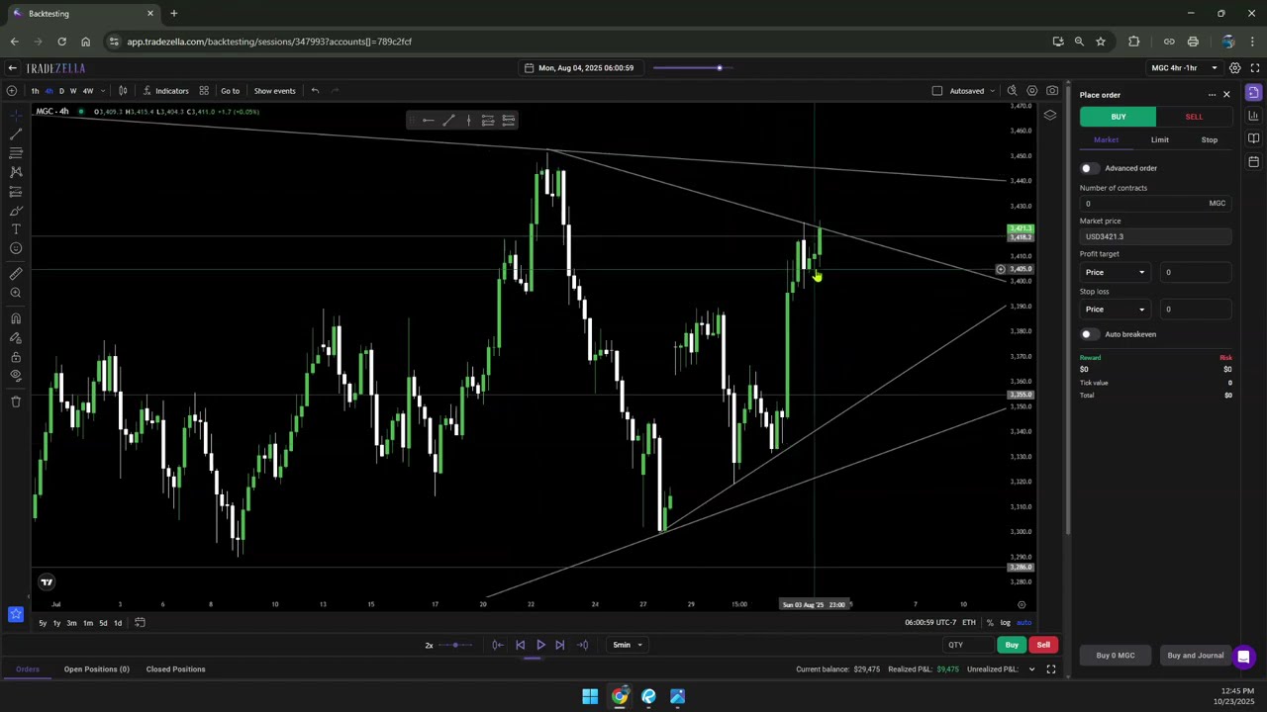Viewport: 1267px width, 712px height.
Task: Take a chart snapshot with camera
Action: (x=1052, y=91)
